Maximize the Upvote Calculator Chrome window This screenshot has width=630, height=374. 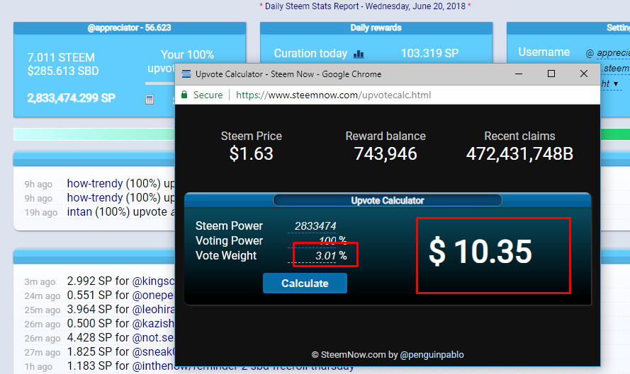click(x=551, y=74)
